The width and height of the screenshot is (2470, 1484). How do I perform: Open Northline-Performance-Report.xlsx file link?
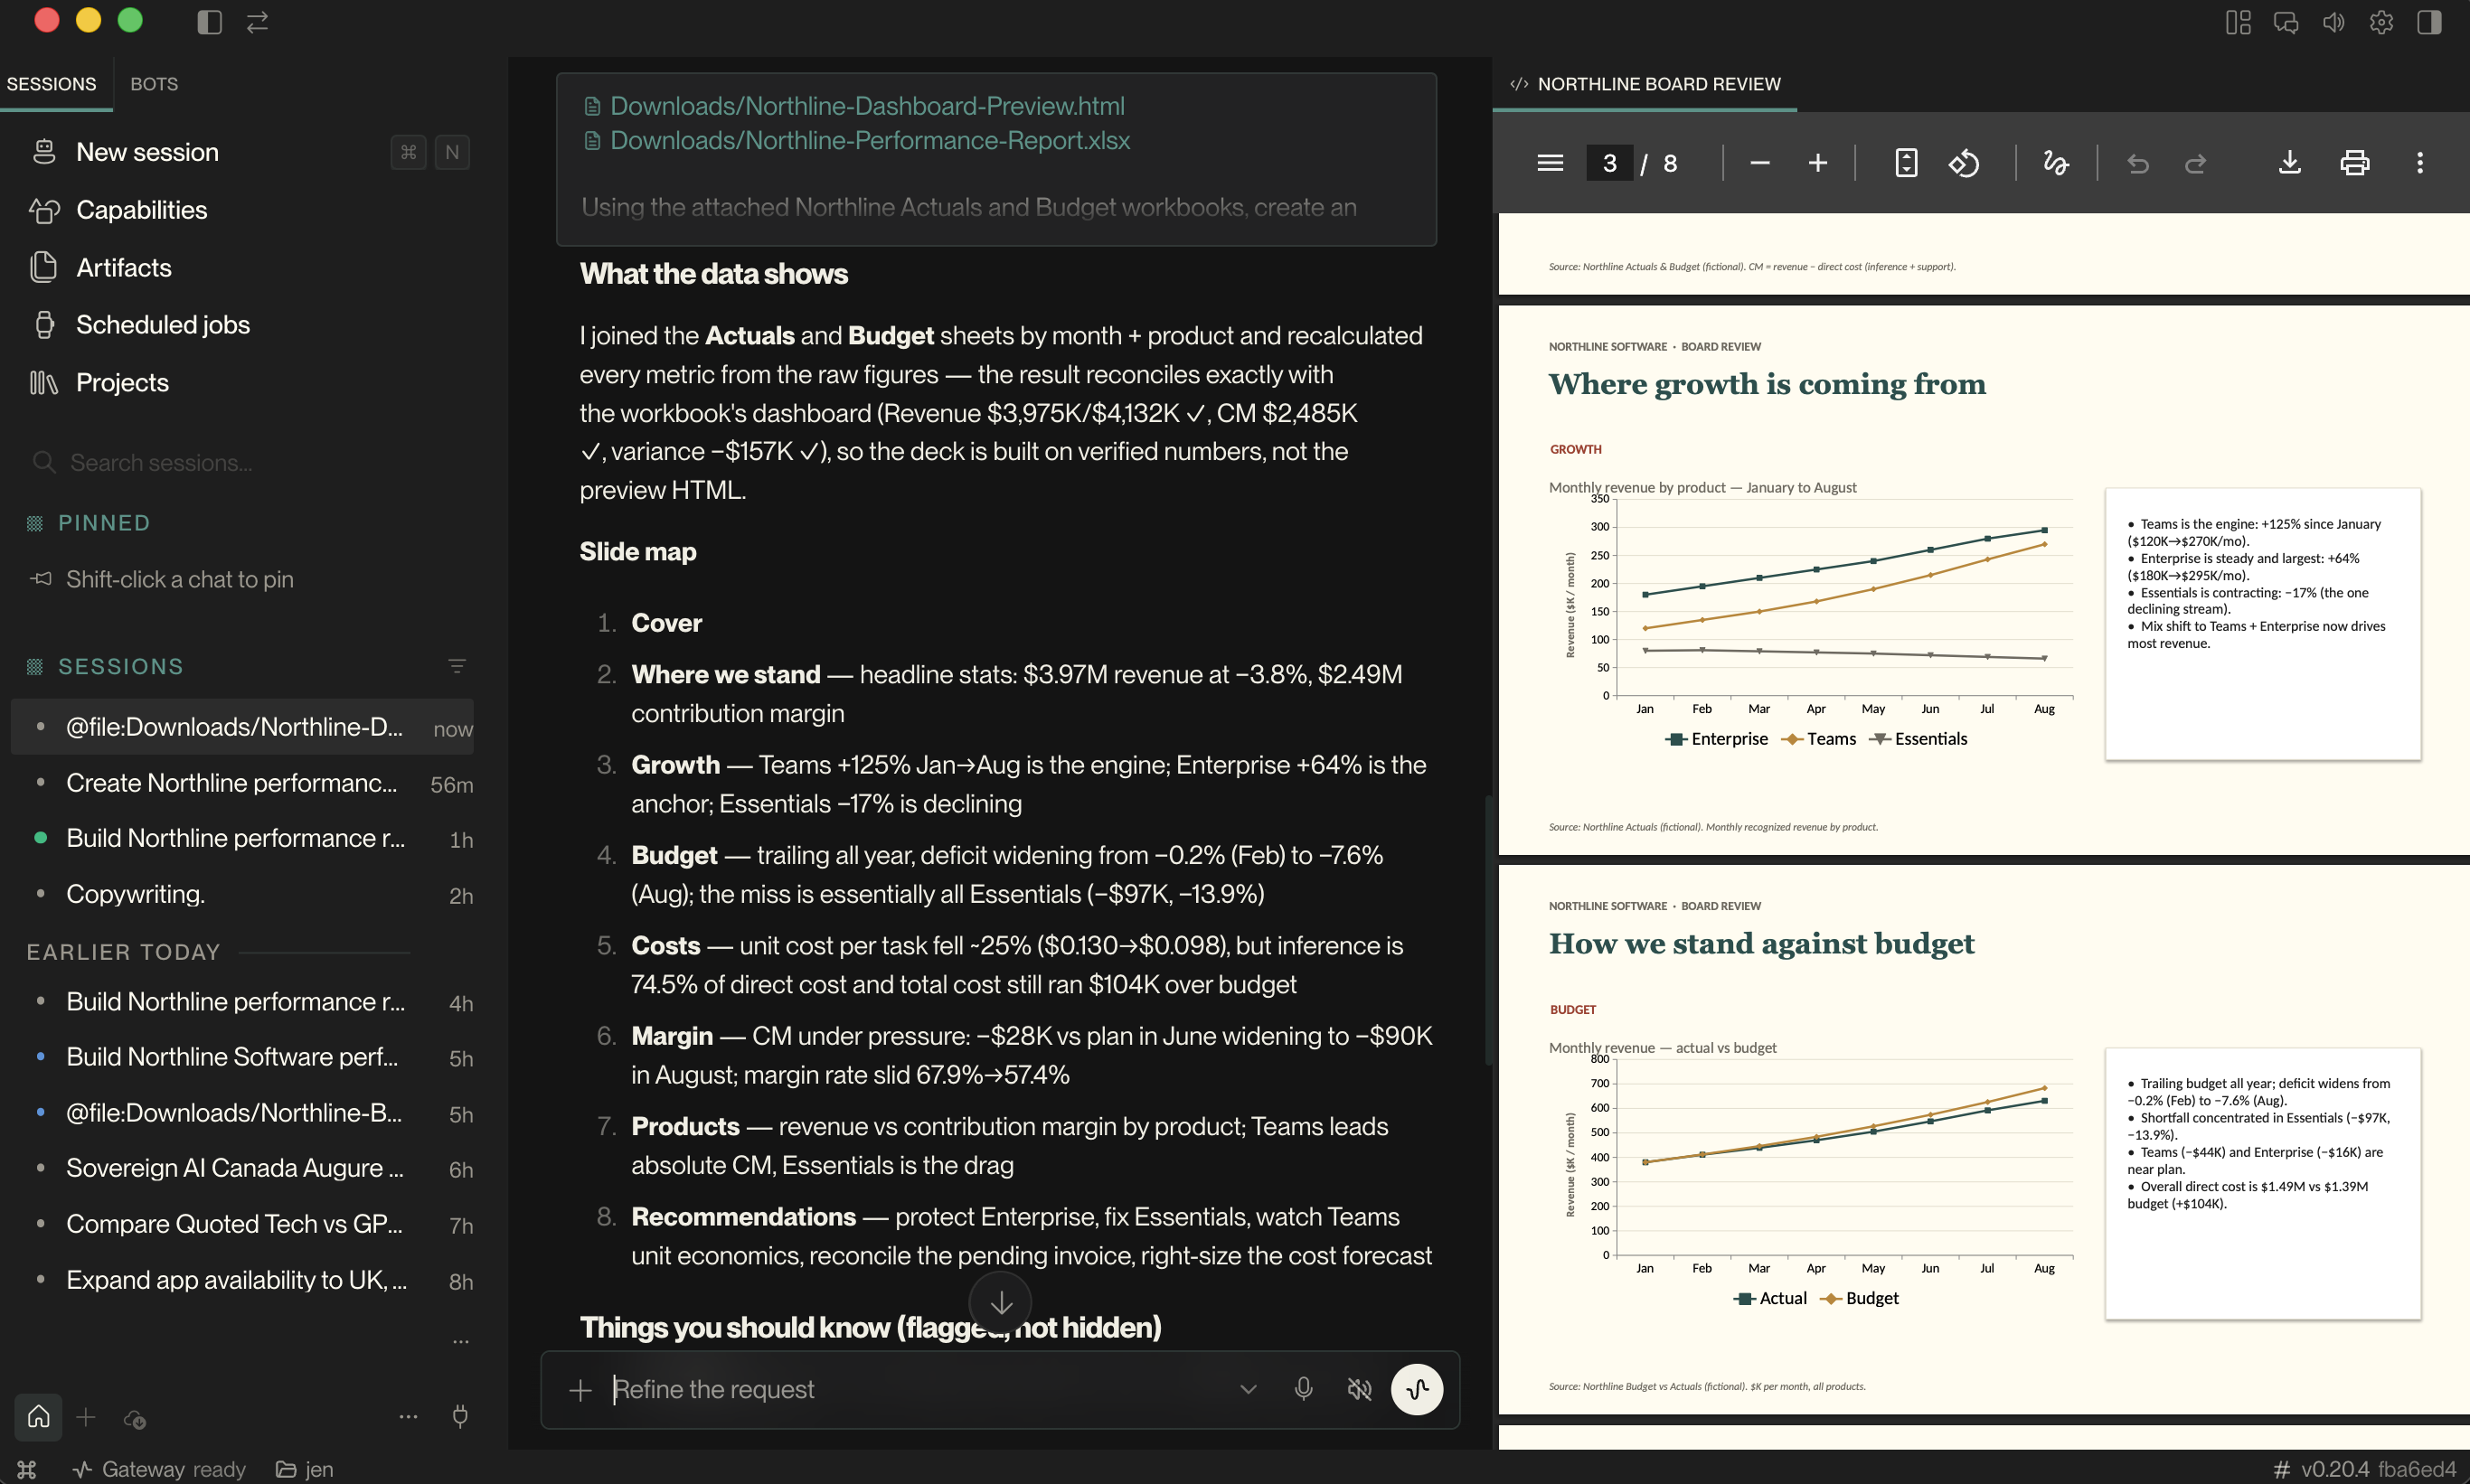pyautogui.click(x=870, y=140)
